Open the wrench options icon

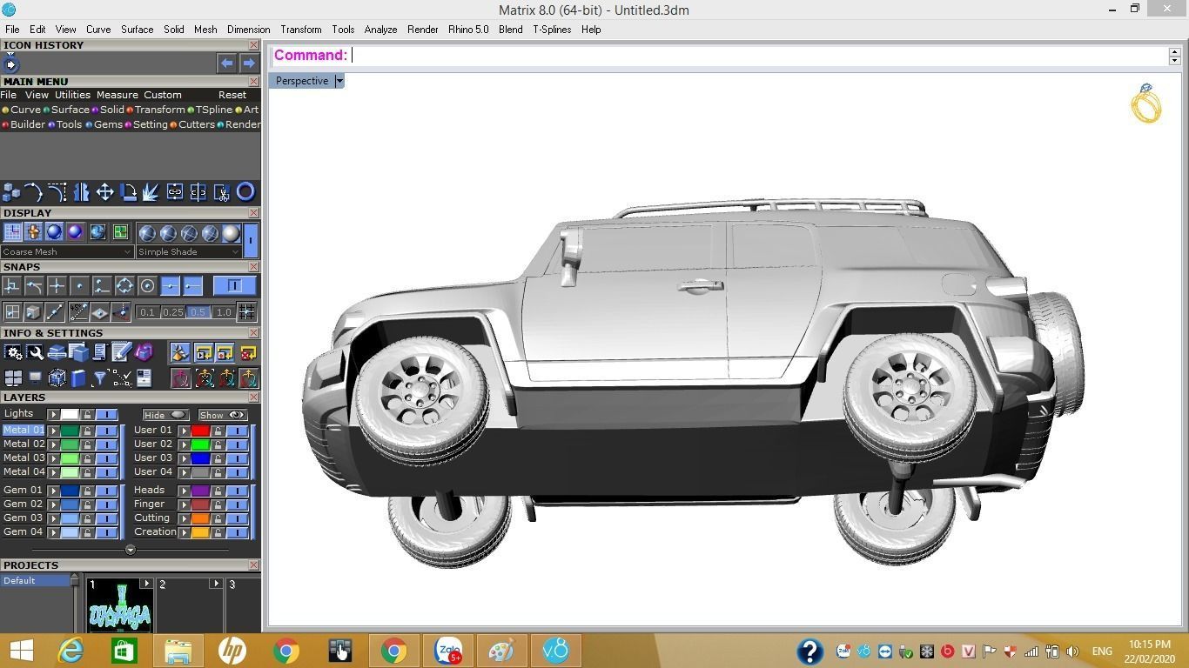pyautogui.click(x=35, y=352)
